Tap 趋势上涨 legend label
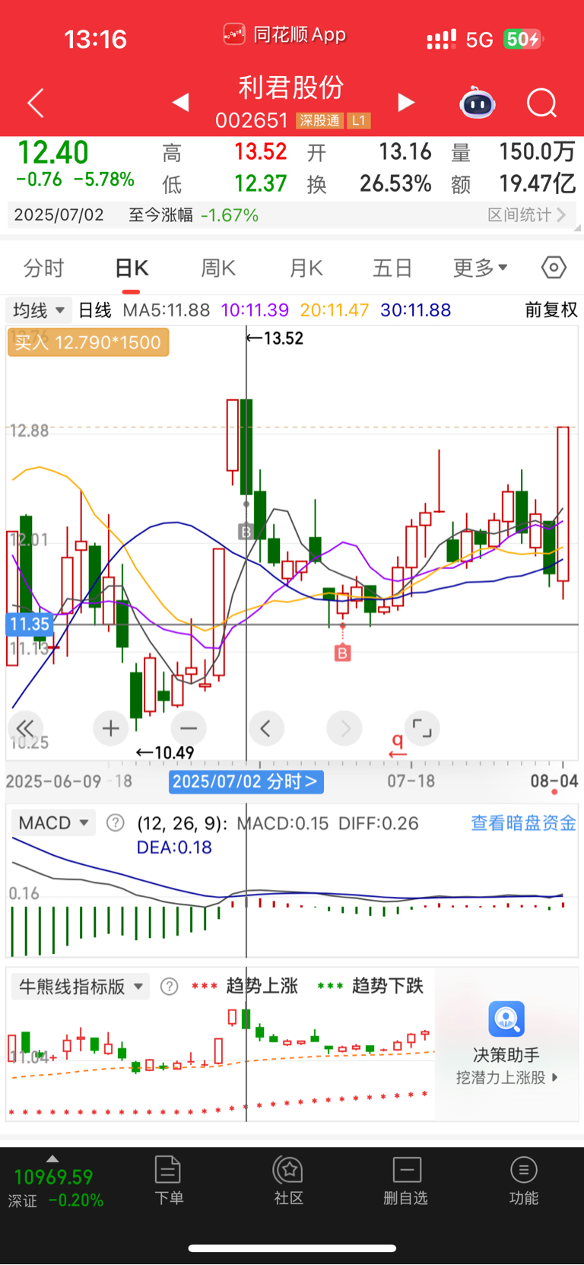Image resolution: width=584 pixels, height=1265 pixels. [x=262, y=987]
